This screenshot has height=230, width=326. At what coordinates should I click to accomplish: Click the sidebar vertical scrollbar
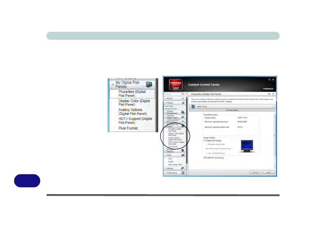187,136
